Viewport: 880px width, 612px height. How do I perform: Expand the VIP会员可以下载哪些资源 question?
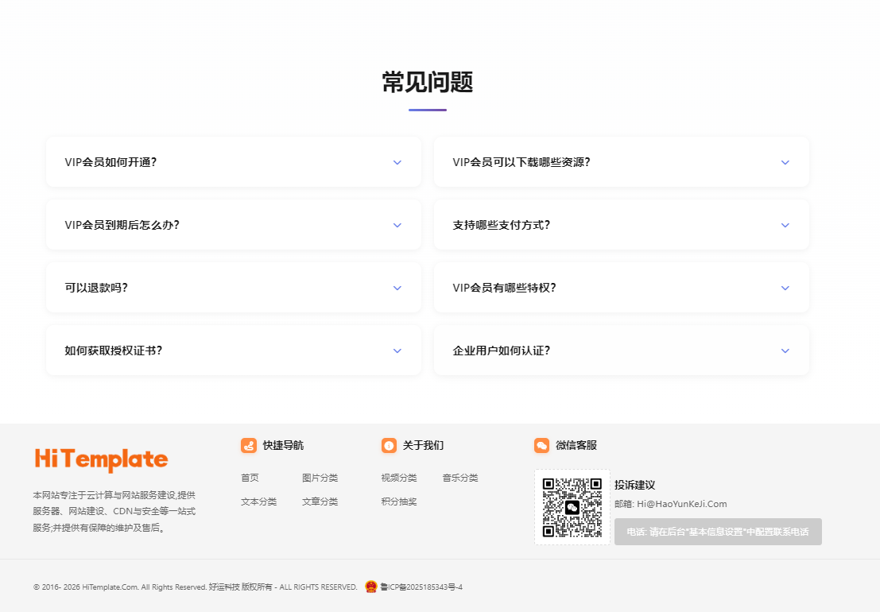(x=621, y=161)
